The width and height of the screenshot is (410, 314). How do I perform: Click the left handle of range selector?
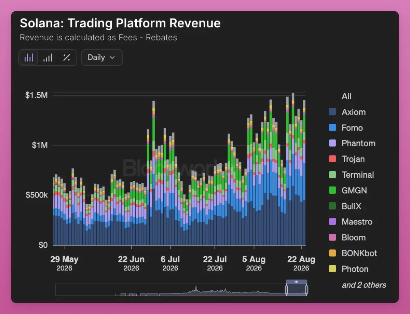point(286,290)
